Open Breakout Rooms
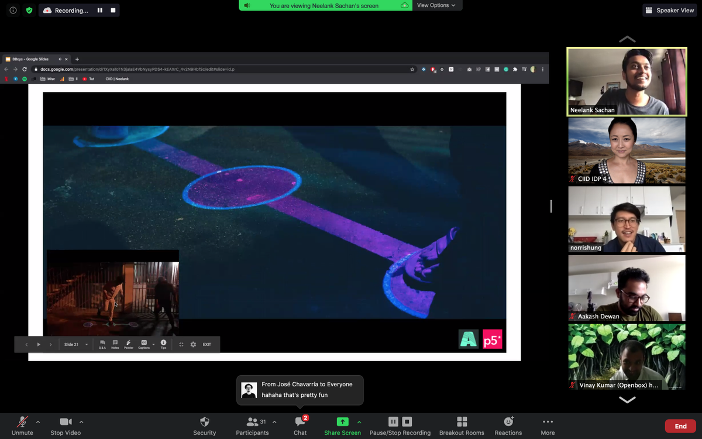Image resolution: width=702 pixels, height=439 pixels. 462,426
